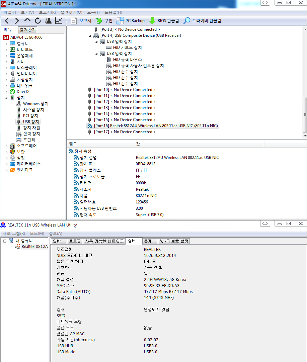
Task: Switch to the 즐겨찾기 tab
Action: pyautogui.click(x=27, y=30)
